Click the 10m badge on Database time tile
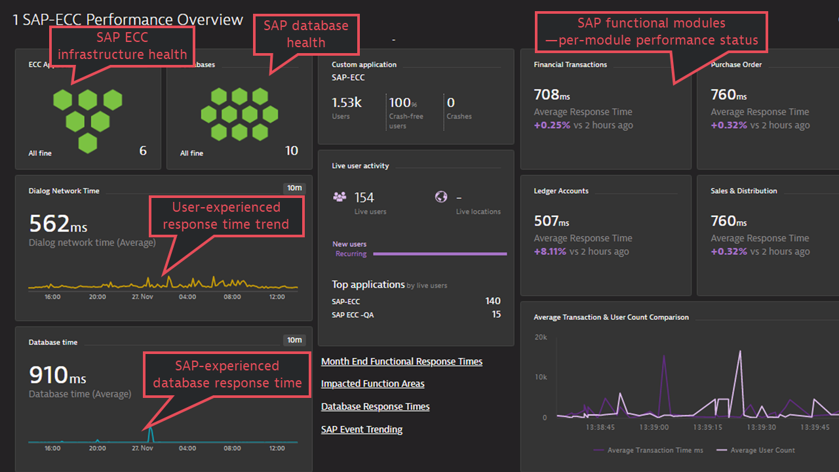 pos(294,340)
